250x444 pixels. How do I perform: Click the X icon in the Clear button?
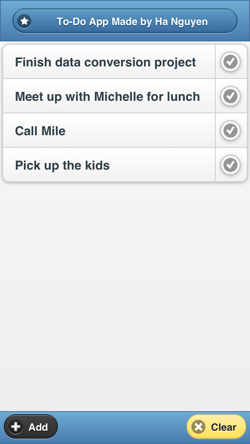[199, 427]
